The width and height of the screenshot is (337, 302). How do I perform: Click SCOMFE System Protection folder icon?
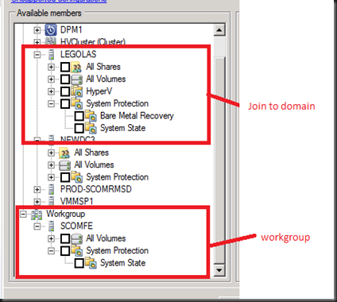click(76, 250)
